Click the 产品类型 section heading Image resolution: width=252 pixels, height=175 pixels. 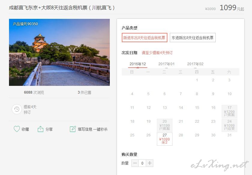[x=130, y=28]
